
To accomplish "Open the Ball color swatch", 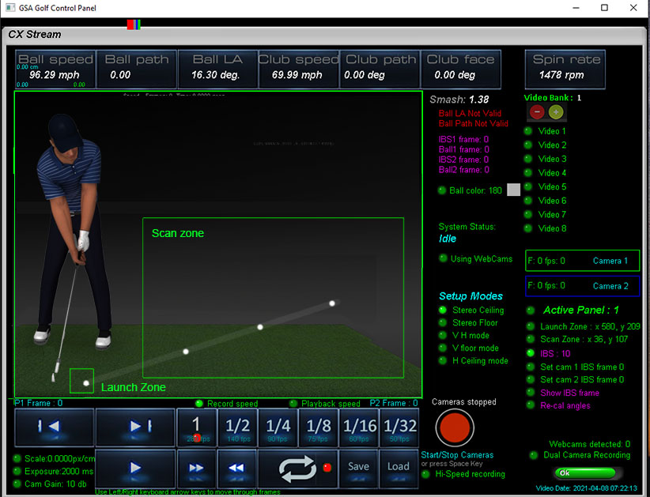I will (514, 190).
